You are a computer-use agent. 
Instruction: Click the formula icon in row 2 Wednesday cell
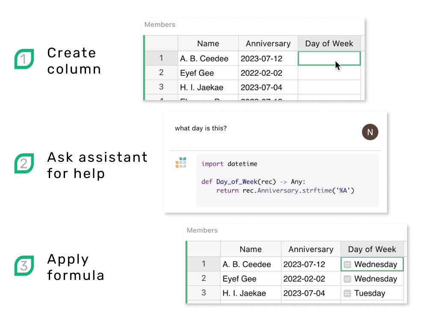click(348, 279)
